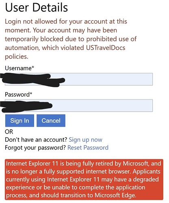This screenshot has height=203, width=169.
Task: Click the Username* field label
Action: click(x=19, y=68)
